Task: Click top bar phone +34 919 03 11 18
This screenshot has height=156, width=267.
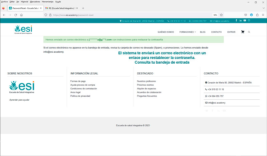Action: pos(177,21)
